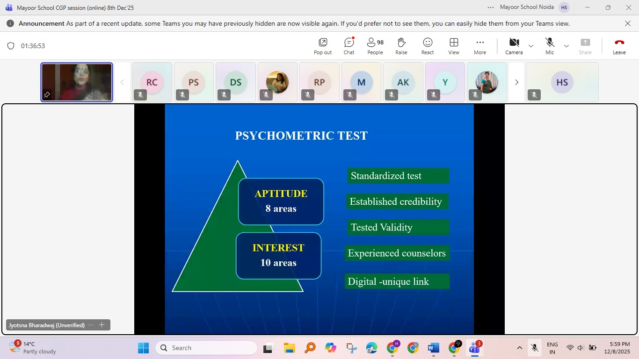Change the meeting View layout
Screen dimensions: 639x359
pos(453,45)
